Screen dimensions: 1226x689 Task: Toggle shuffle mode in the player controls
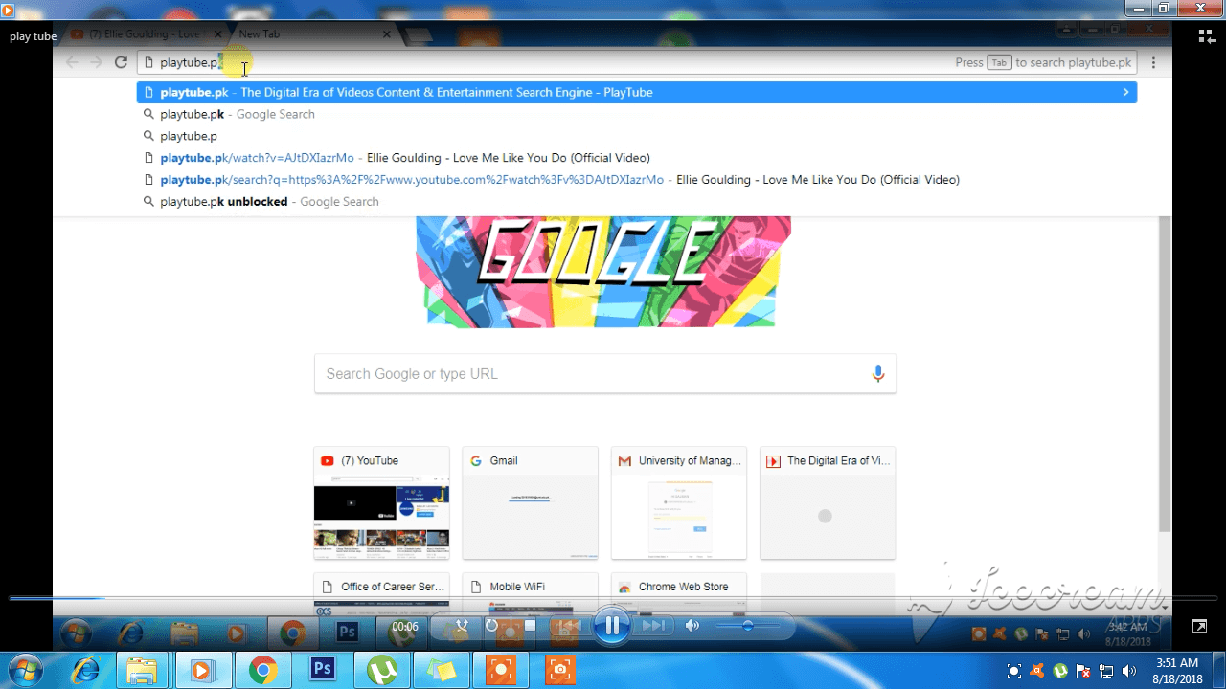click(462, 626)
